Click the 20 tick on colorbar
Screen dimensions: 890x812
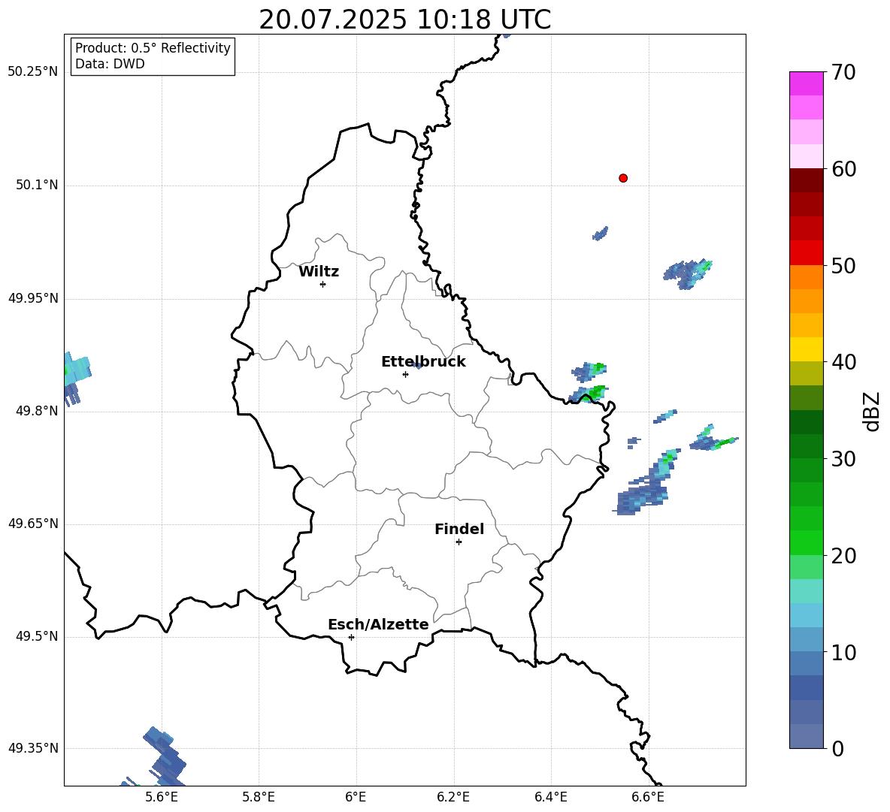click(x=843, y=556)
